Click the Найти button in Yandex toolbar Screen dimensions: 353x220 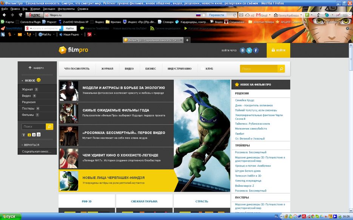click(70, 28)
